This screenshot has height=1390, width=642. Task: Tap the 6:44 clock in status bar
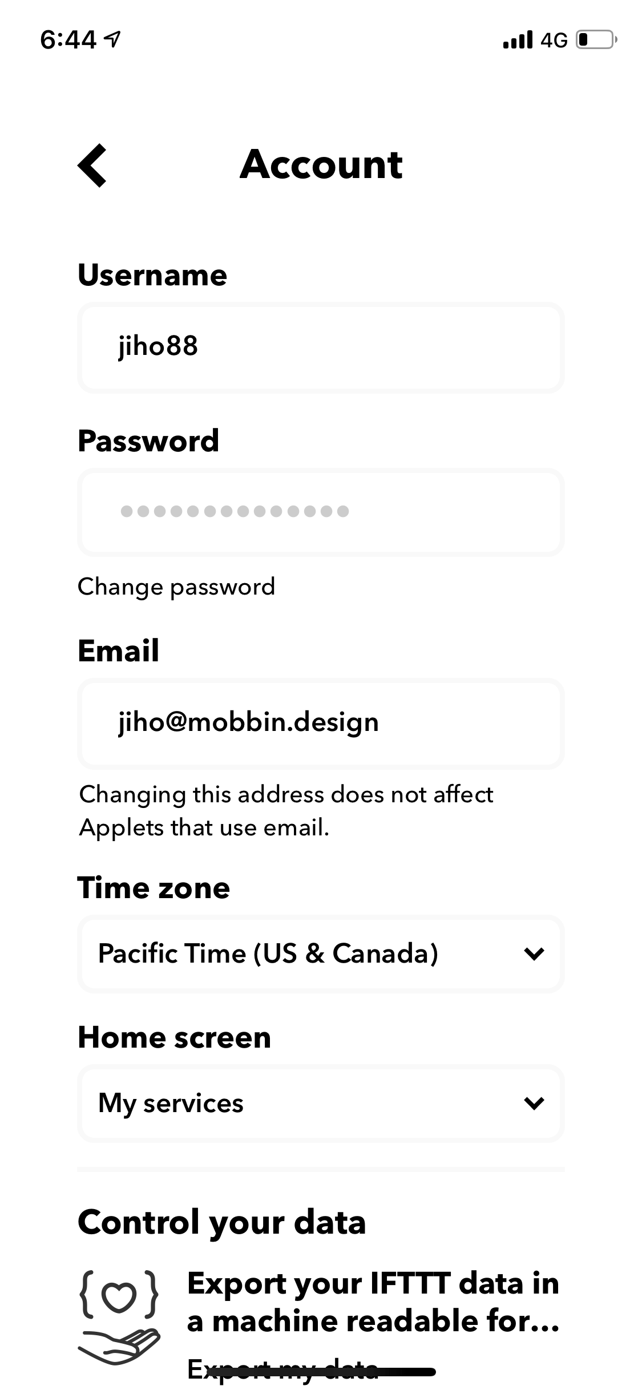[x=68, y=40]
